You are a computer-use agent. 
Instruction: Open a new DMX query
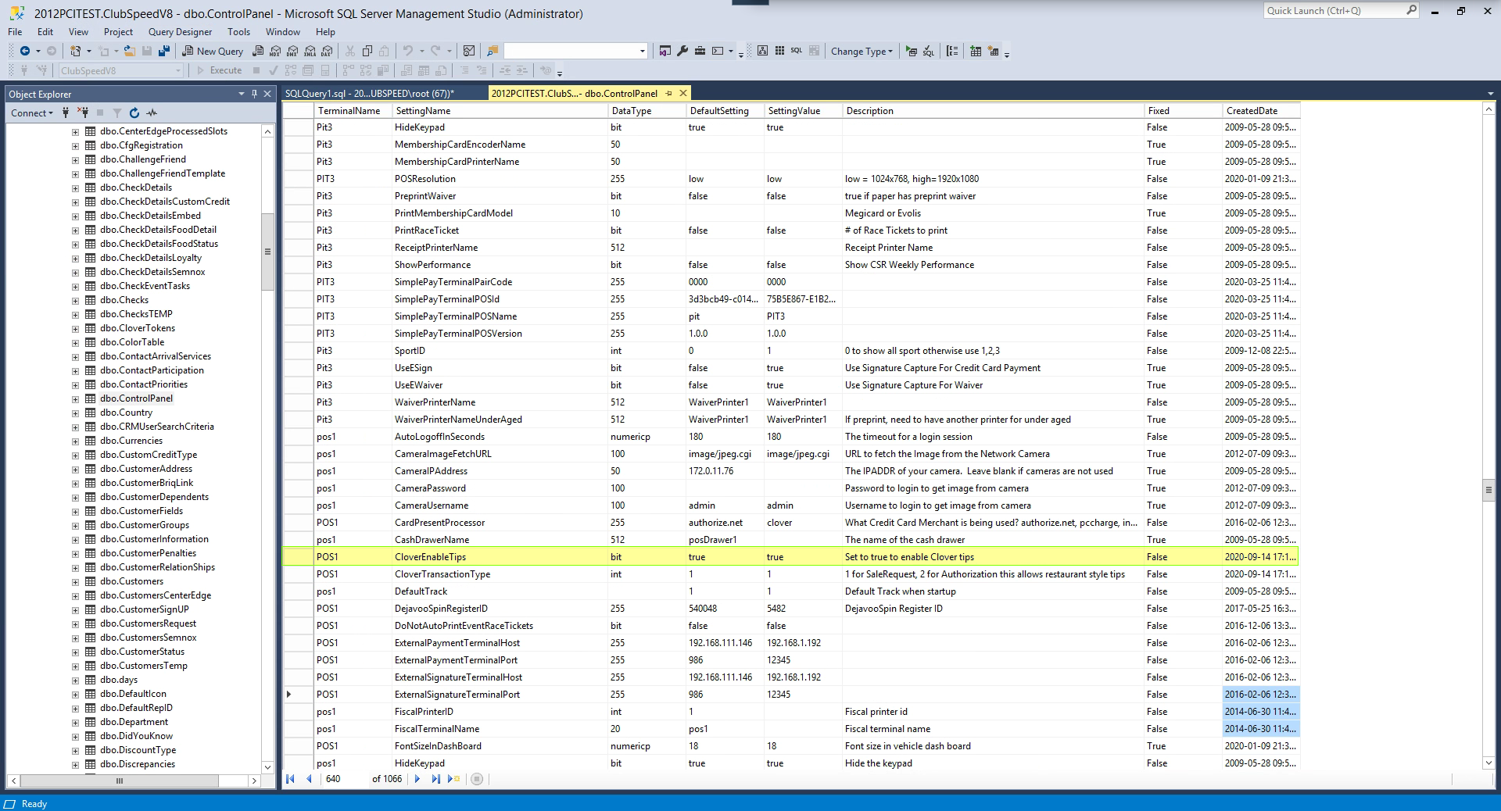pyautogui.click(x=292, y=51)
